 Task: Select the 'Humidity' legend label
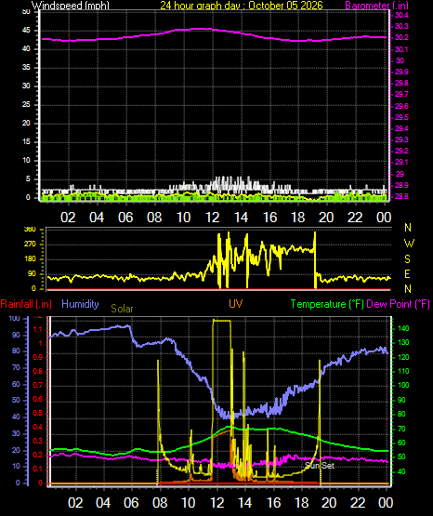80,304
